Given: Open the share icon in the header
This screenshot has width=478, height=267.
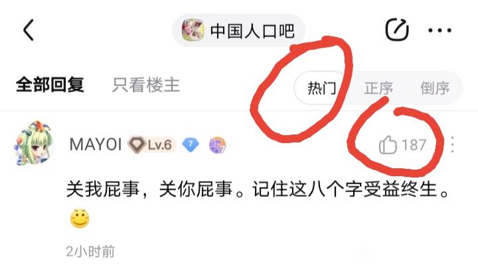Looking at the screenshot, I should [x=397, y=30].
